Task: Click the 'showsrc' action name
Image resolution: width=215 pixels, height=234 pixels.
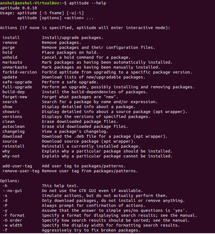Action: coord(11,112)
